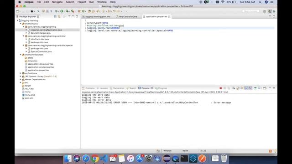Viewport: 292px width, 164px height.
Task: Click the server.port=9091 line in editor
Action: click(x=98, y=23)
